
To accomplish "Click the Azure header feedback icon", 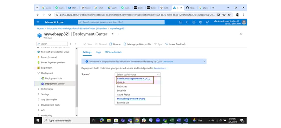I will (207, 22).
